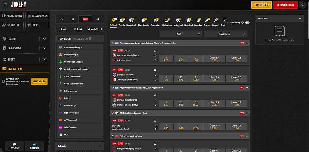309x152 pixels.
Task: Switch to the A-Z tab
Action: 98,19
